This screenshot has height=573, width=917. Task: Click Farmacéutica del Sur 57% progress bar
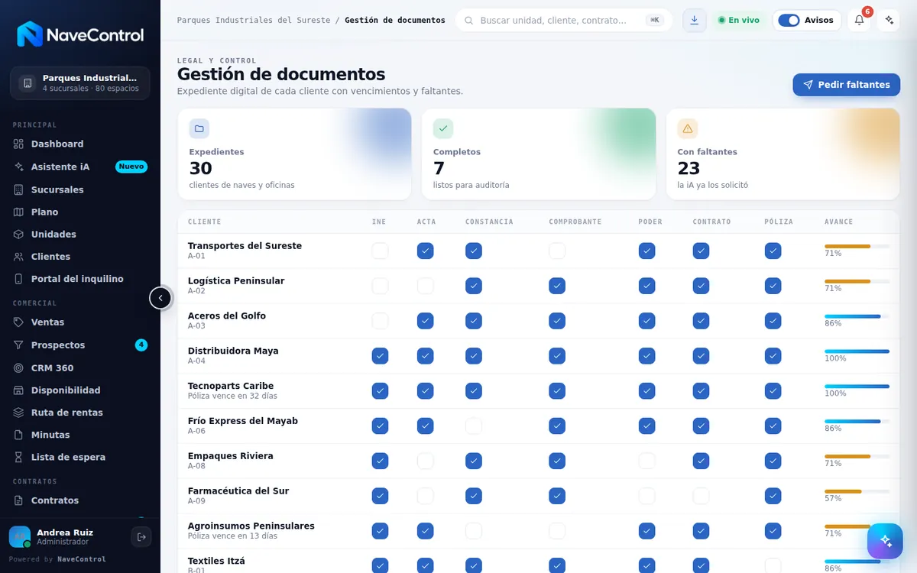(x=857, y=491)
